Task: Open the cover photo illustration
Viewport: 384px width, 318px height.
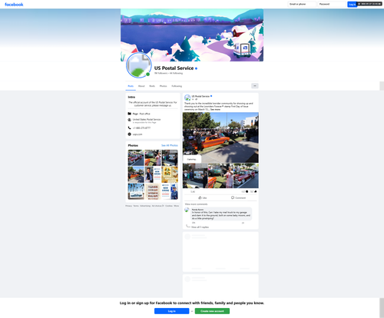Action: [x=192, y=35]
